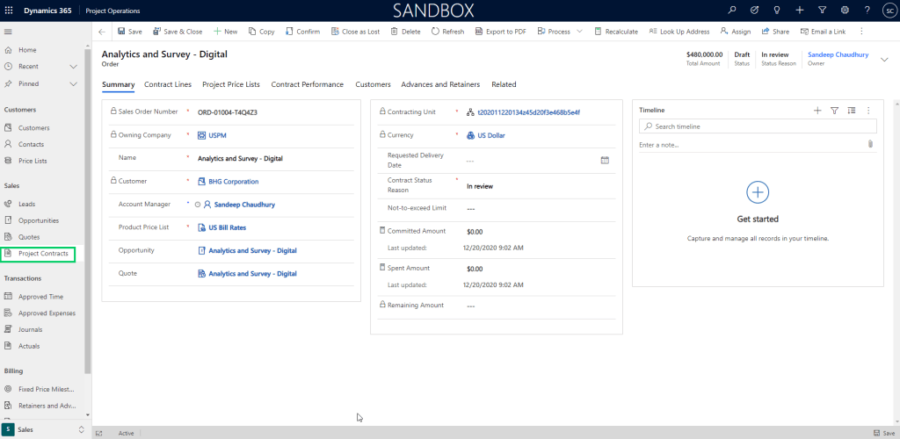
Task: Open the BHG Corporation customer link
Action: (x=233, y=182)
